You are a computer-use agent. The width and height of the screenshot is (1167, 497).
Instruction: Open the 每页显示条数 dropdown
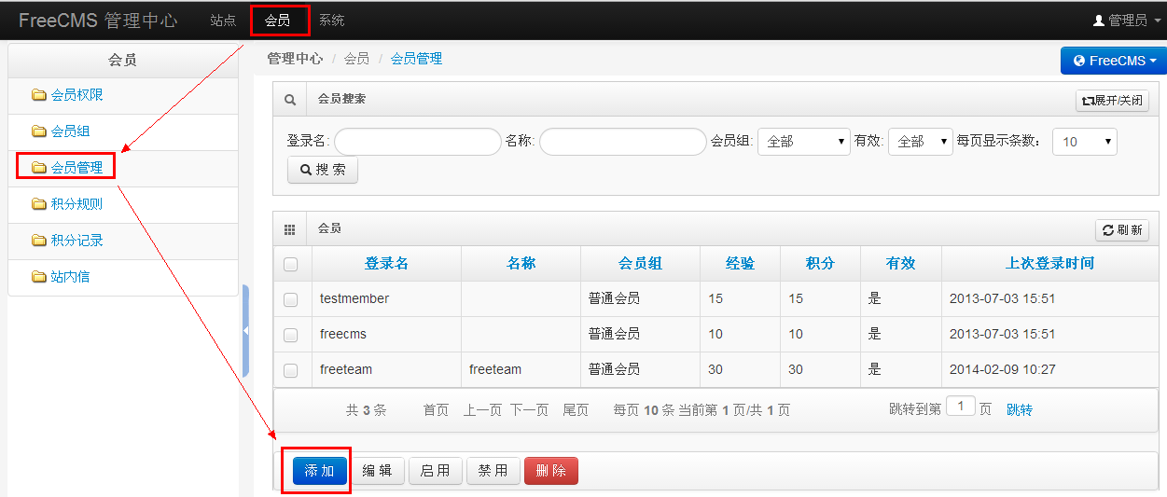click(x=1085, y=142)
